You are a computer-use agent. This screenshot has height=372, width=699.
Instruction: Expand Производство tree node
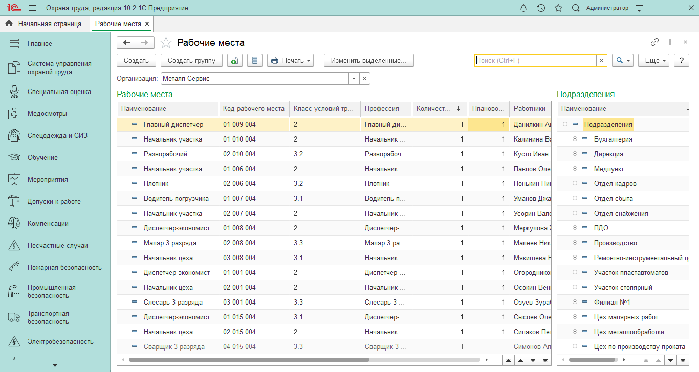575,243
